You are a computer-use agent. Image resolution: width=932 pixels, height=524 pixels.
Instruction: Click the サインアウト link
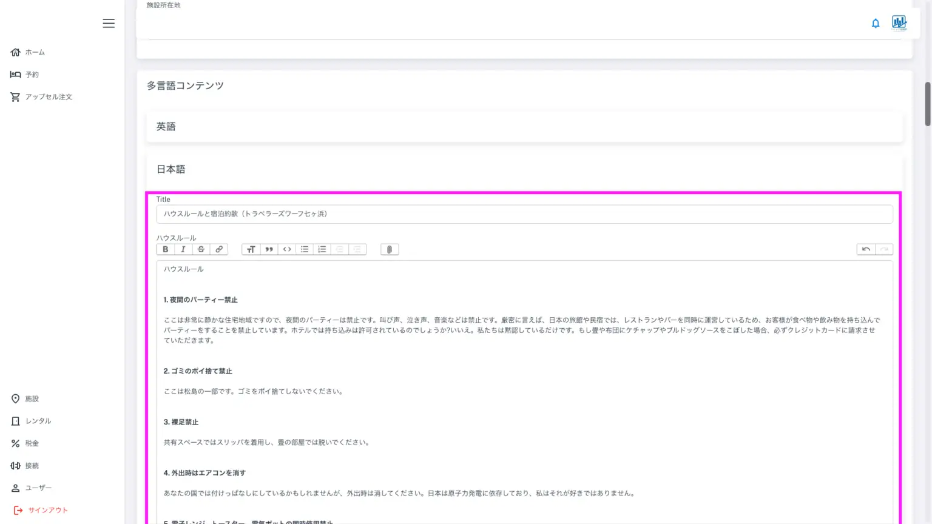(x=47, y=510)
